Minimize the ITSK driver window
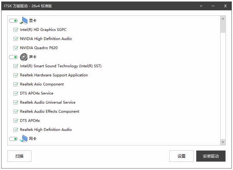Image resolution: width=233 pixels, height=170 pixels. point(213,6)
